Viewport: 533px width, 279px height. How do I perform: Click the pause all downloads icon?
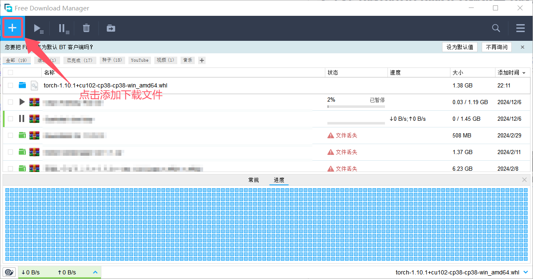(63, 28)
